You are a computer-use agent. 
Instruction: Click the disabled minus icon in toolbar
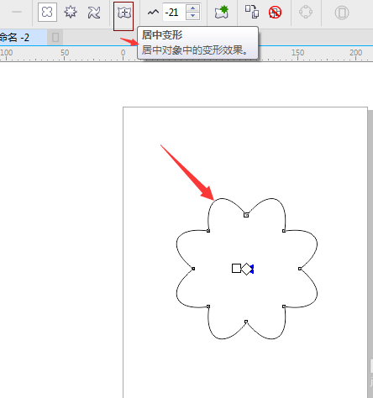pos(17,12)
